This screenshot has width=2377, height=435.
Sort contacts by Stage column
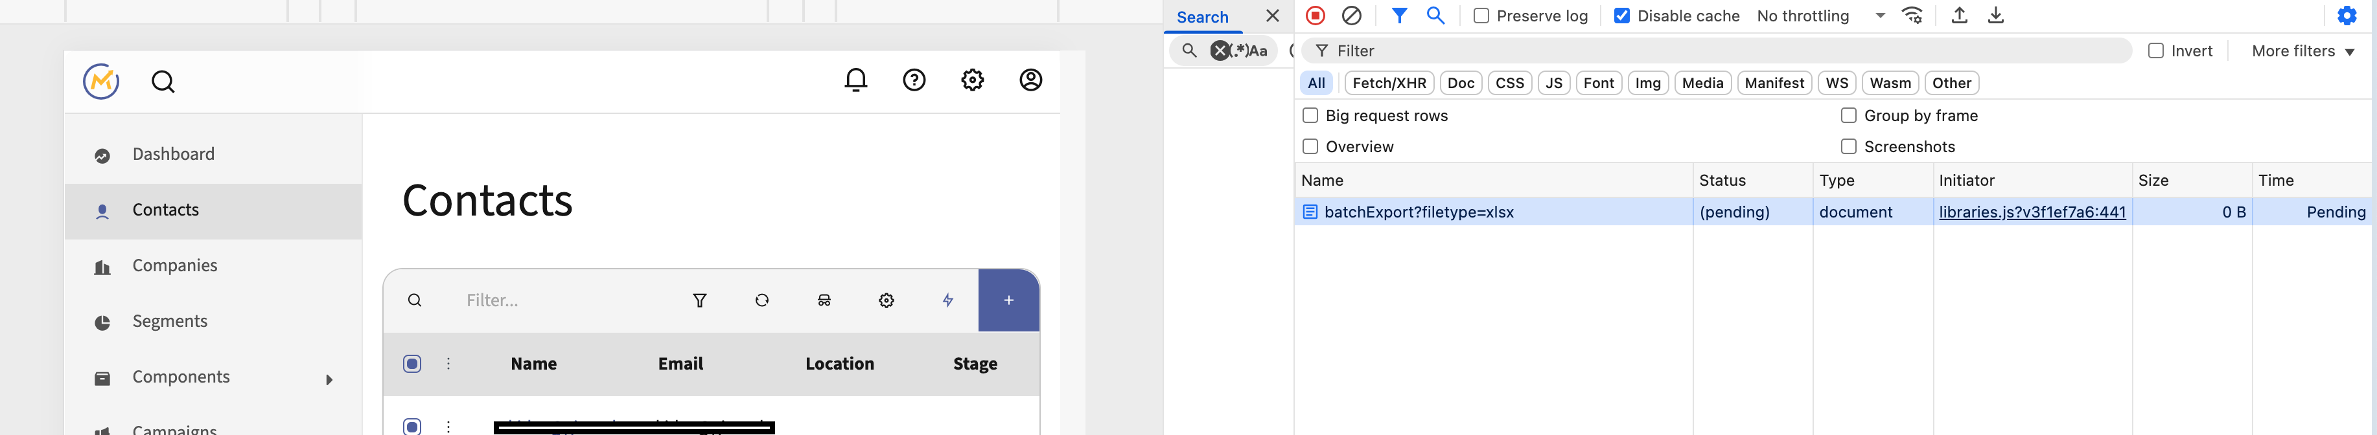[x=975, y=364]
